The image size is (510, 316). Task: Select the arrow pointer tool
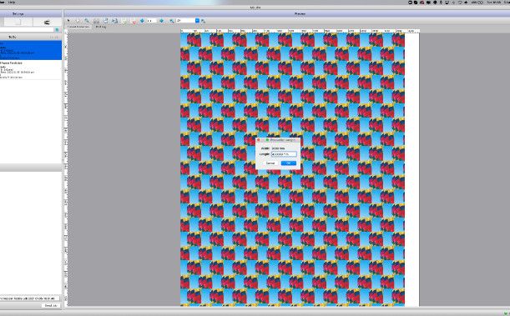[x=68, y=21]
